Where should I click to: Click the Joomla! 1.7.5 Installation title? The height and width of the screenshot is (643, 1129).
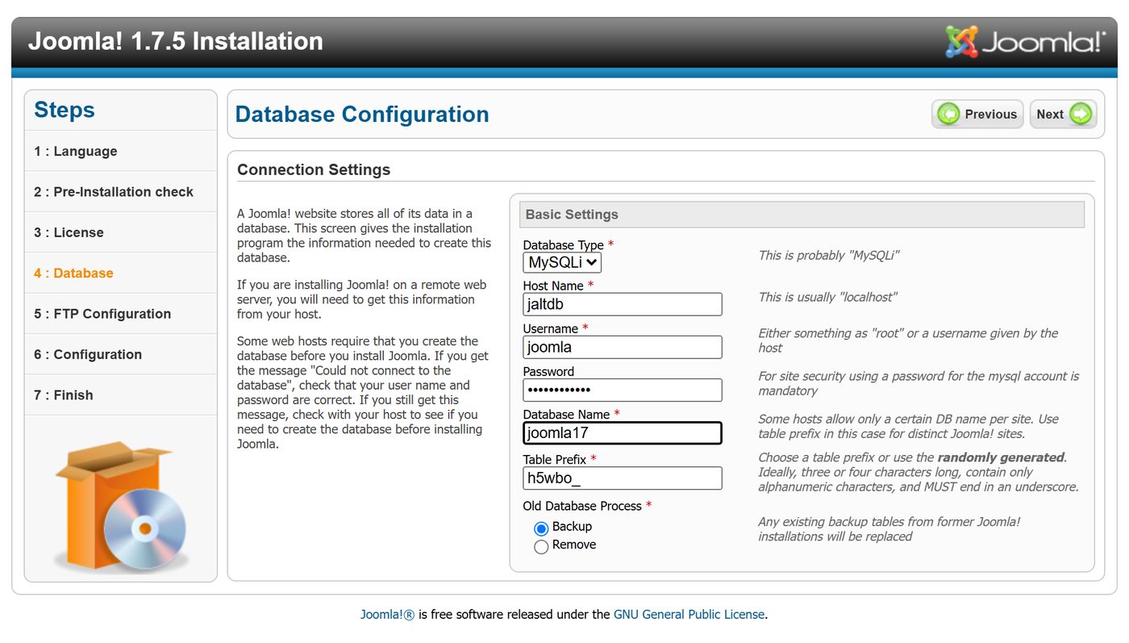(176, 41)
